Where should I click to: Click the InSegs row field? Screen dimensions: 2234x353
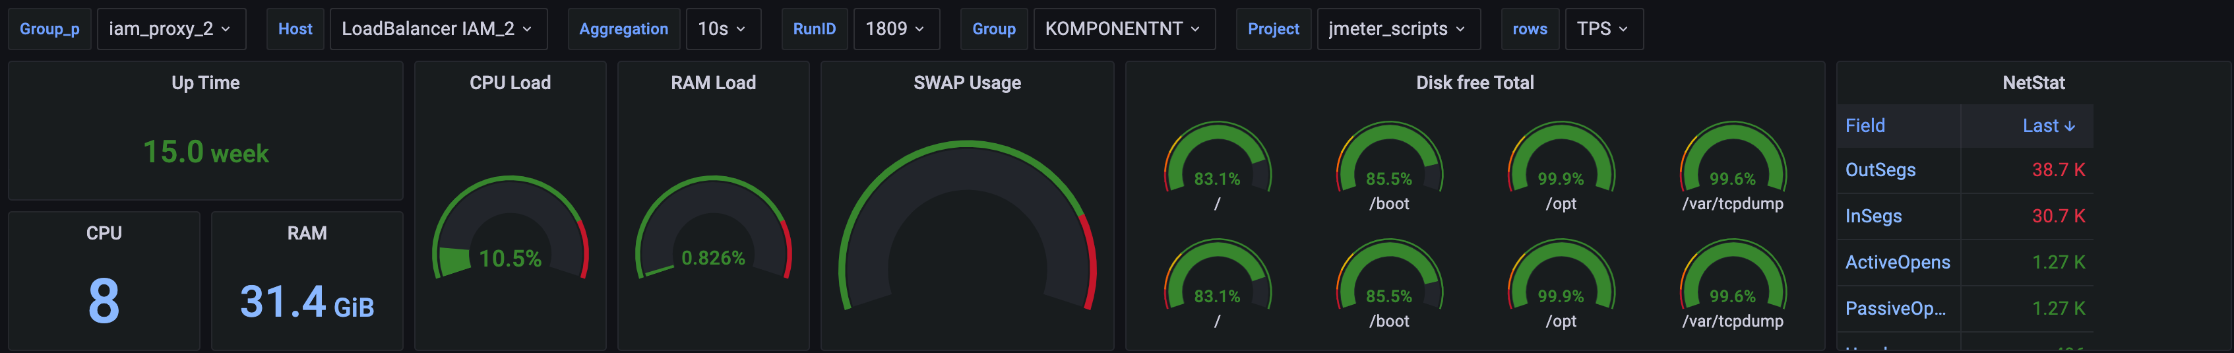pos(1873,216)
